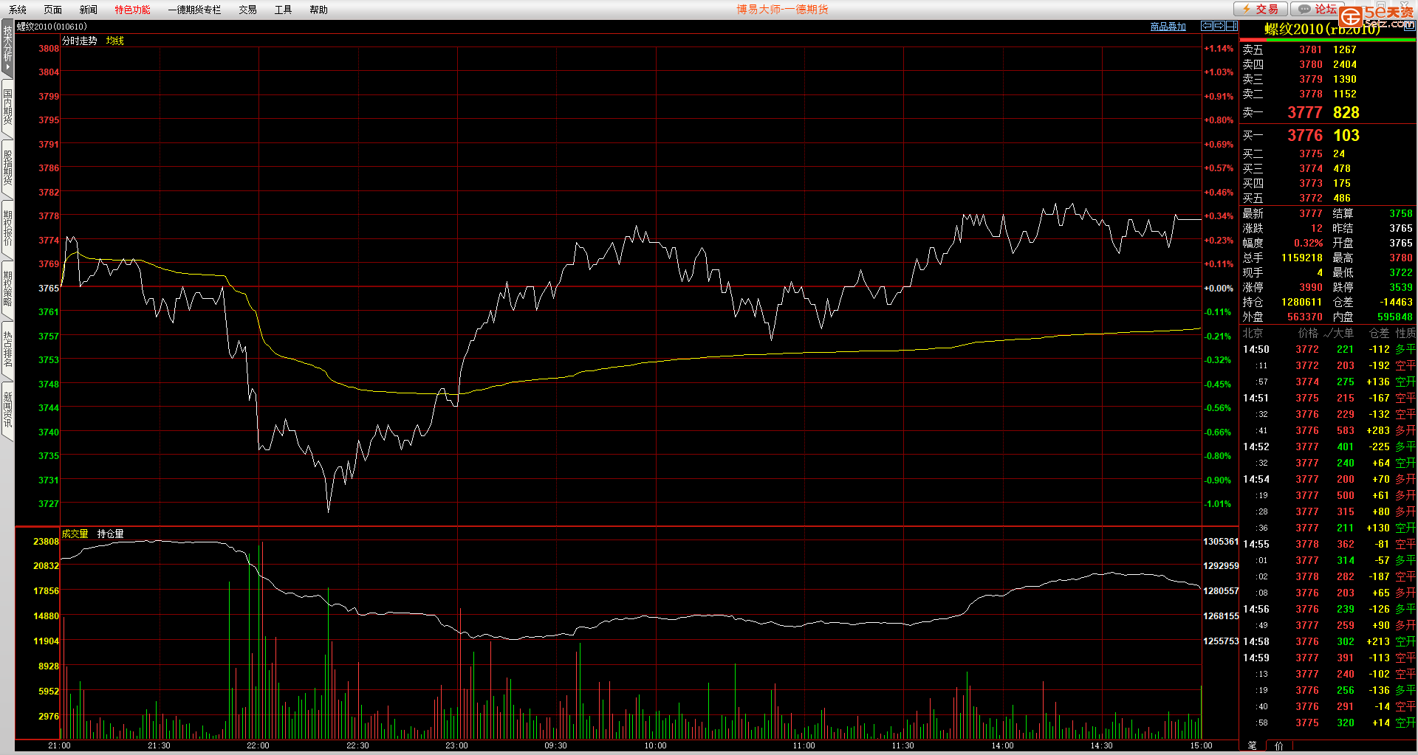The image size is (1418, 755).
Task: Click the small box icon beside contract title
Action: click(1408, 26)
